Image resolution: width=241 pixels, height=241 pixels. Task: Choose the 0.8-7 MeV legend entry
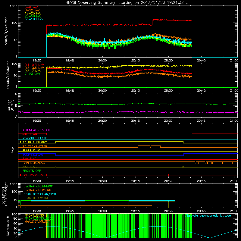coord(33,71)
